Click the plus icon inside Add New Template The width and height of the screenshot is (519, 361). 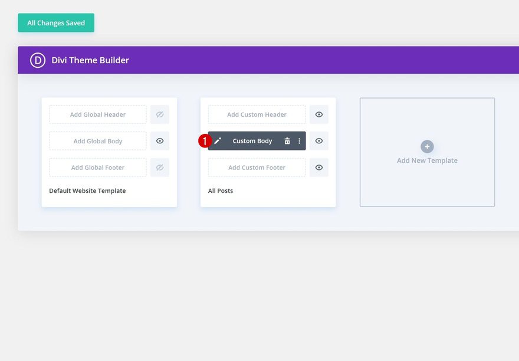coord(427,146)
